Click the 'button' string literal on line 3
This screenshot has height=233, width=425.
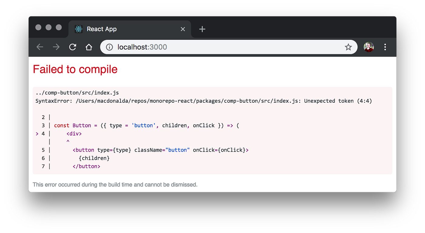[x=143, y=125]
